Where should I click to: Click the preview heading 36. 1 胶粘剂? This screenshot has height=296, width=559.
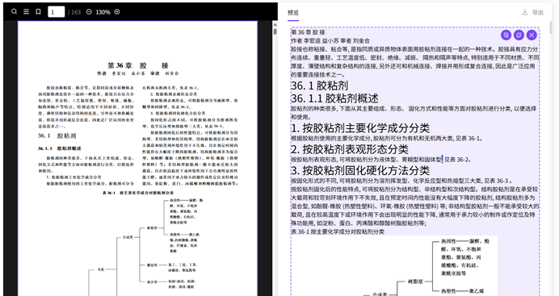point(319,85)
